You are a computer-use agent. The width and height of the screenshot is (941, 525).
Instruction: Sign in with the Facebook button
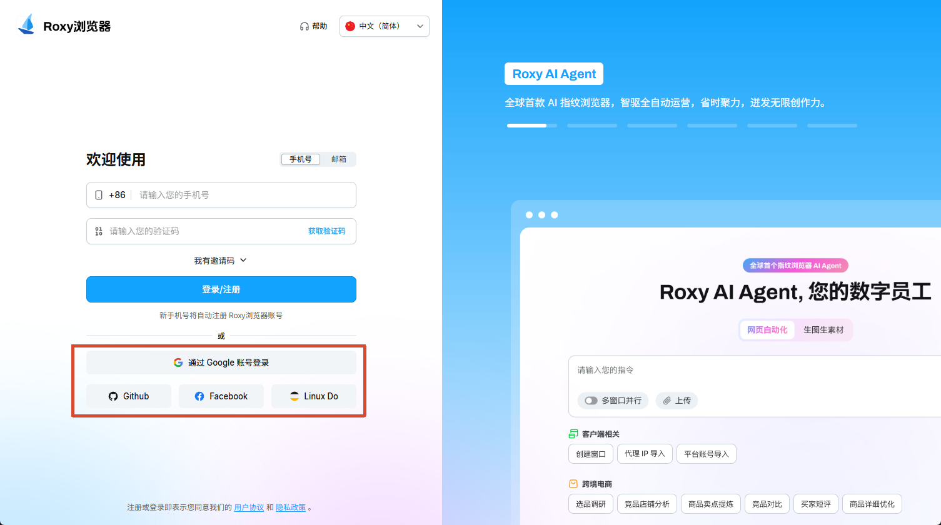click(221, 396)
